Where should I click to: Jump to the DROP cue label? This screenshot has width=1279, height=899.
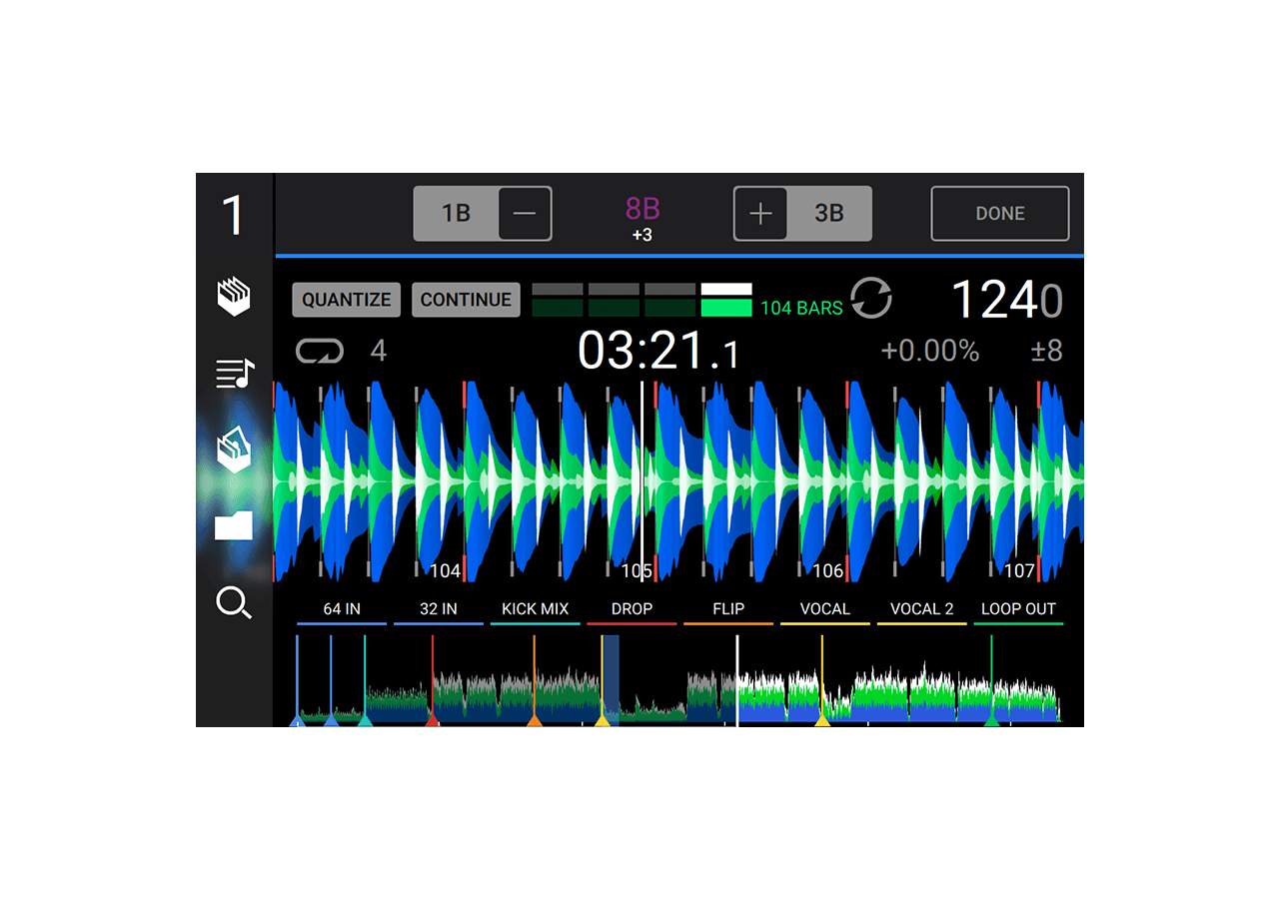[632, 609]
